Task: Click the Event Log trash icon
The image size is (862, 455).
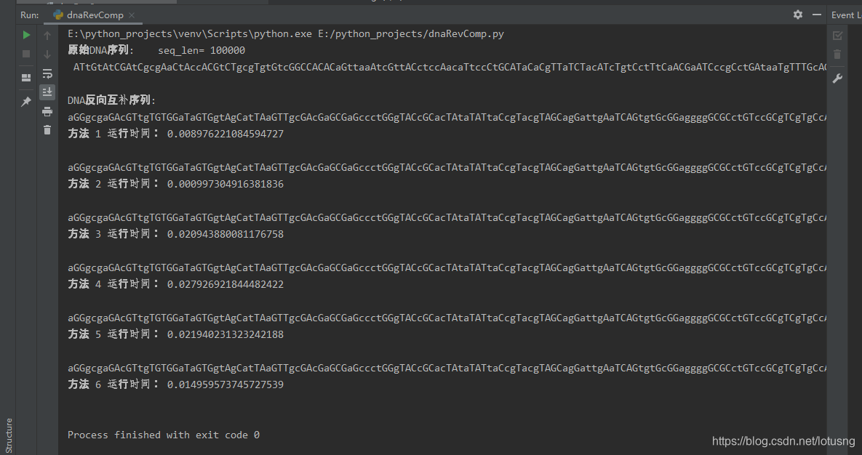Action: coord(837,54)
